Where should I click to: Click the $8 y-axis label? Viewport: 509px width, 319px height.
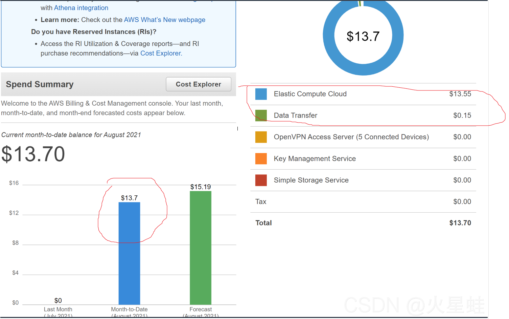pyautogui.click(x=15, y=243)
